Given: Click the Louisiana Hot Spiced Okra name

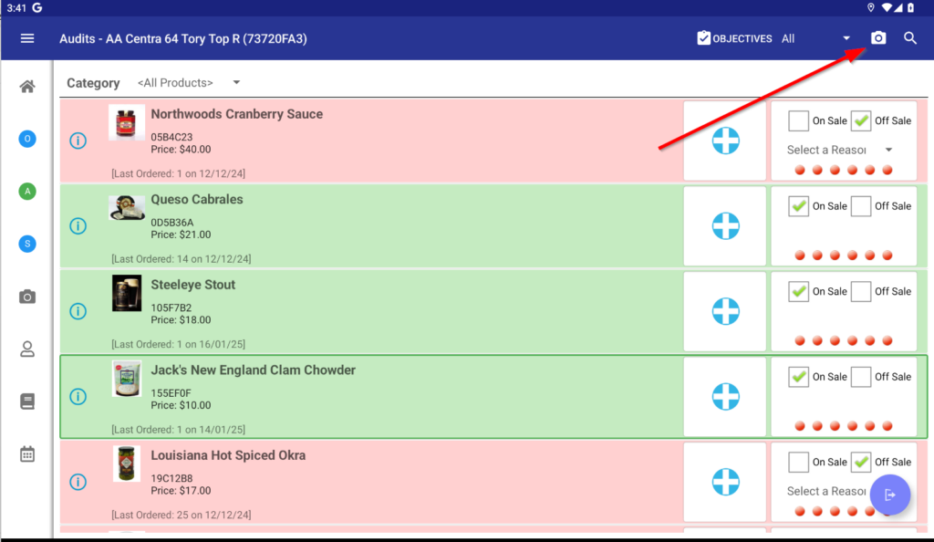Looking at the screenshot, I should (228, 455).
